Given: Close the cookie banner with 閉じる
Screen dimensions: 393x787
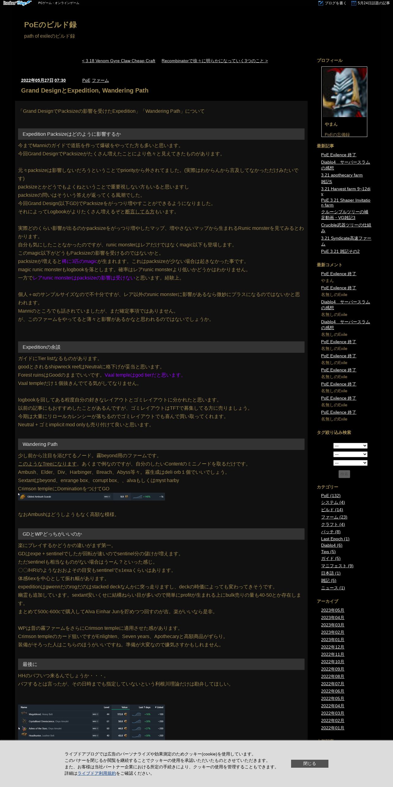Looking at the screenshot, I should 310,764.
